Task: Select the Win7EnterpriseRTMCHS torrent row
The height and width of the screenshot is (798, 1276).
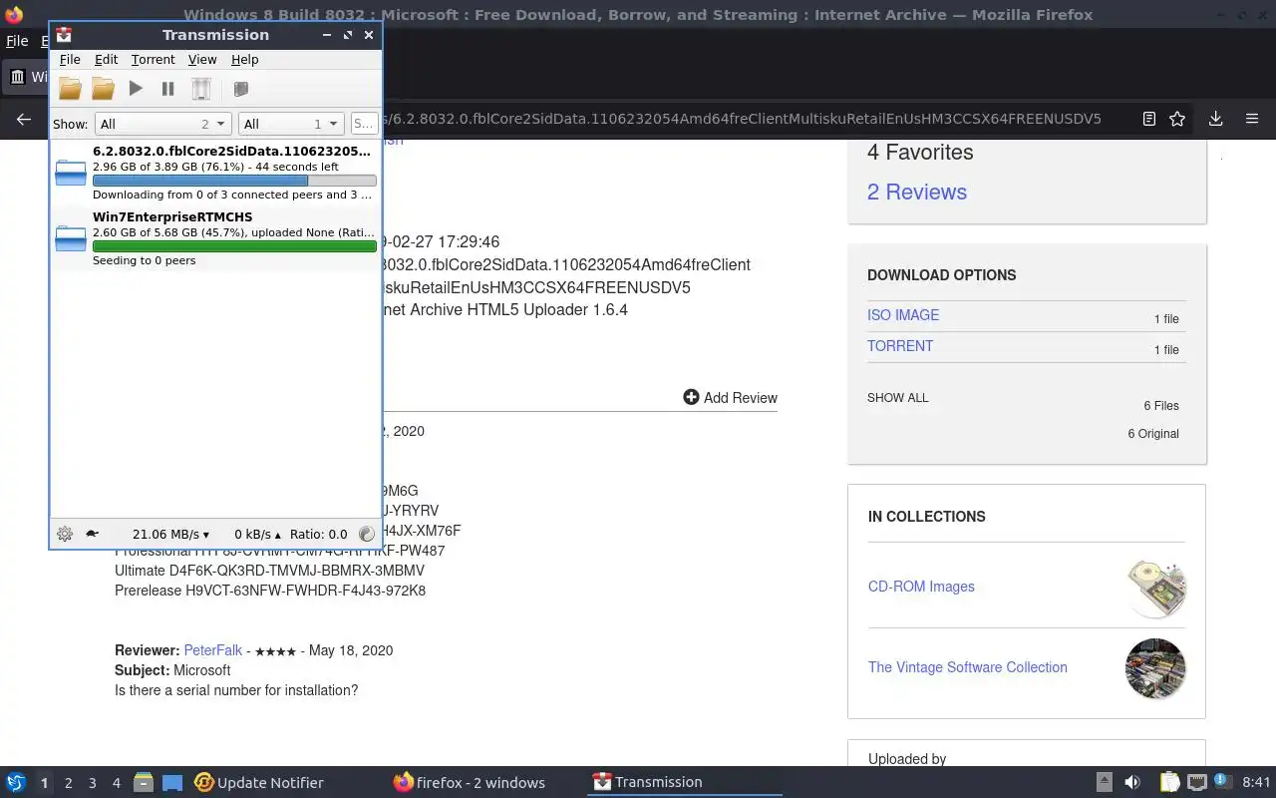Action: click(215, 238)
